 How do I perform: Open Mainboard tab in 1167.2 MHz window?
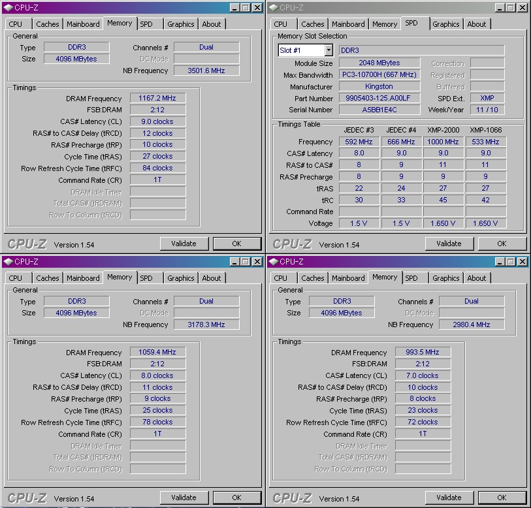[x=83, y=24]
